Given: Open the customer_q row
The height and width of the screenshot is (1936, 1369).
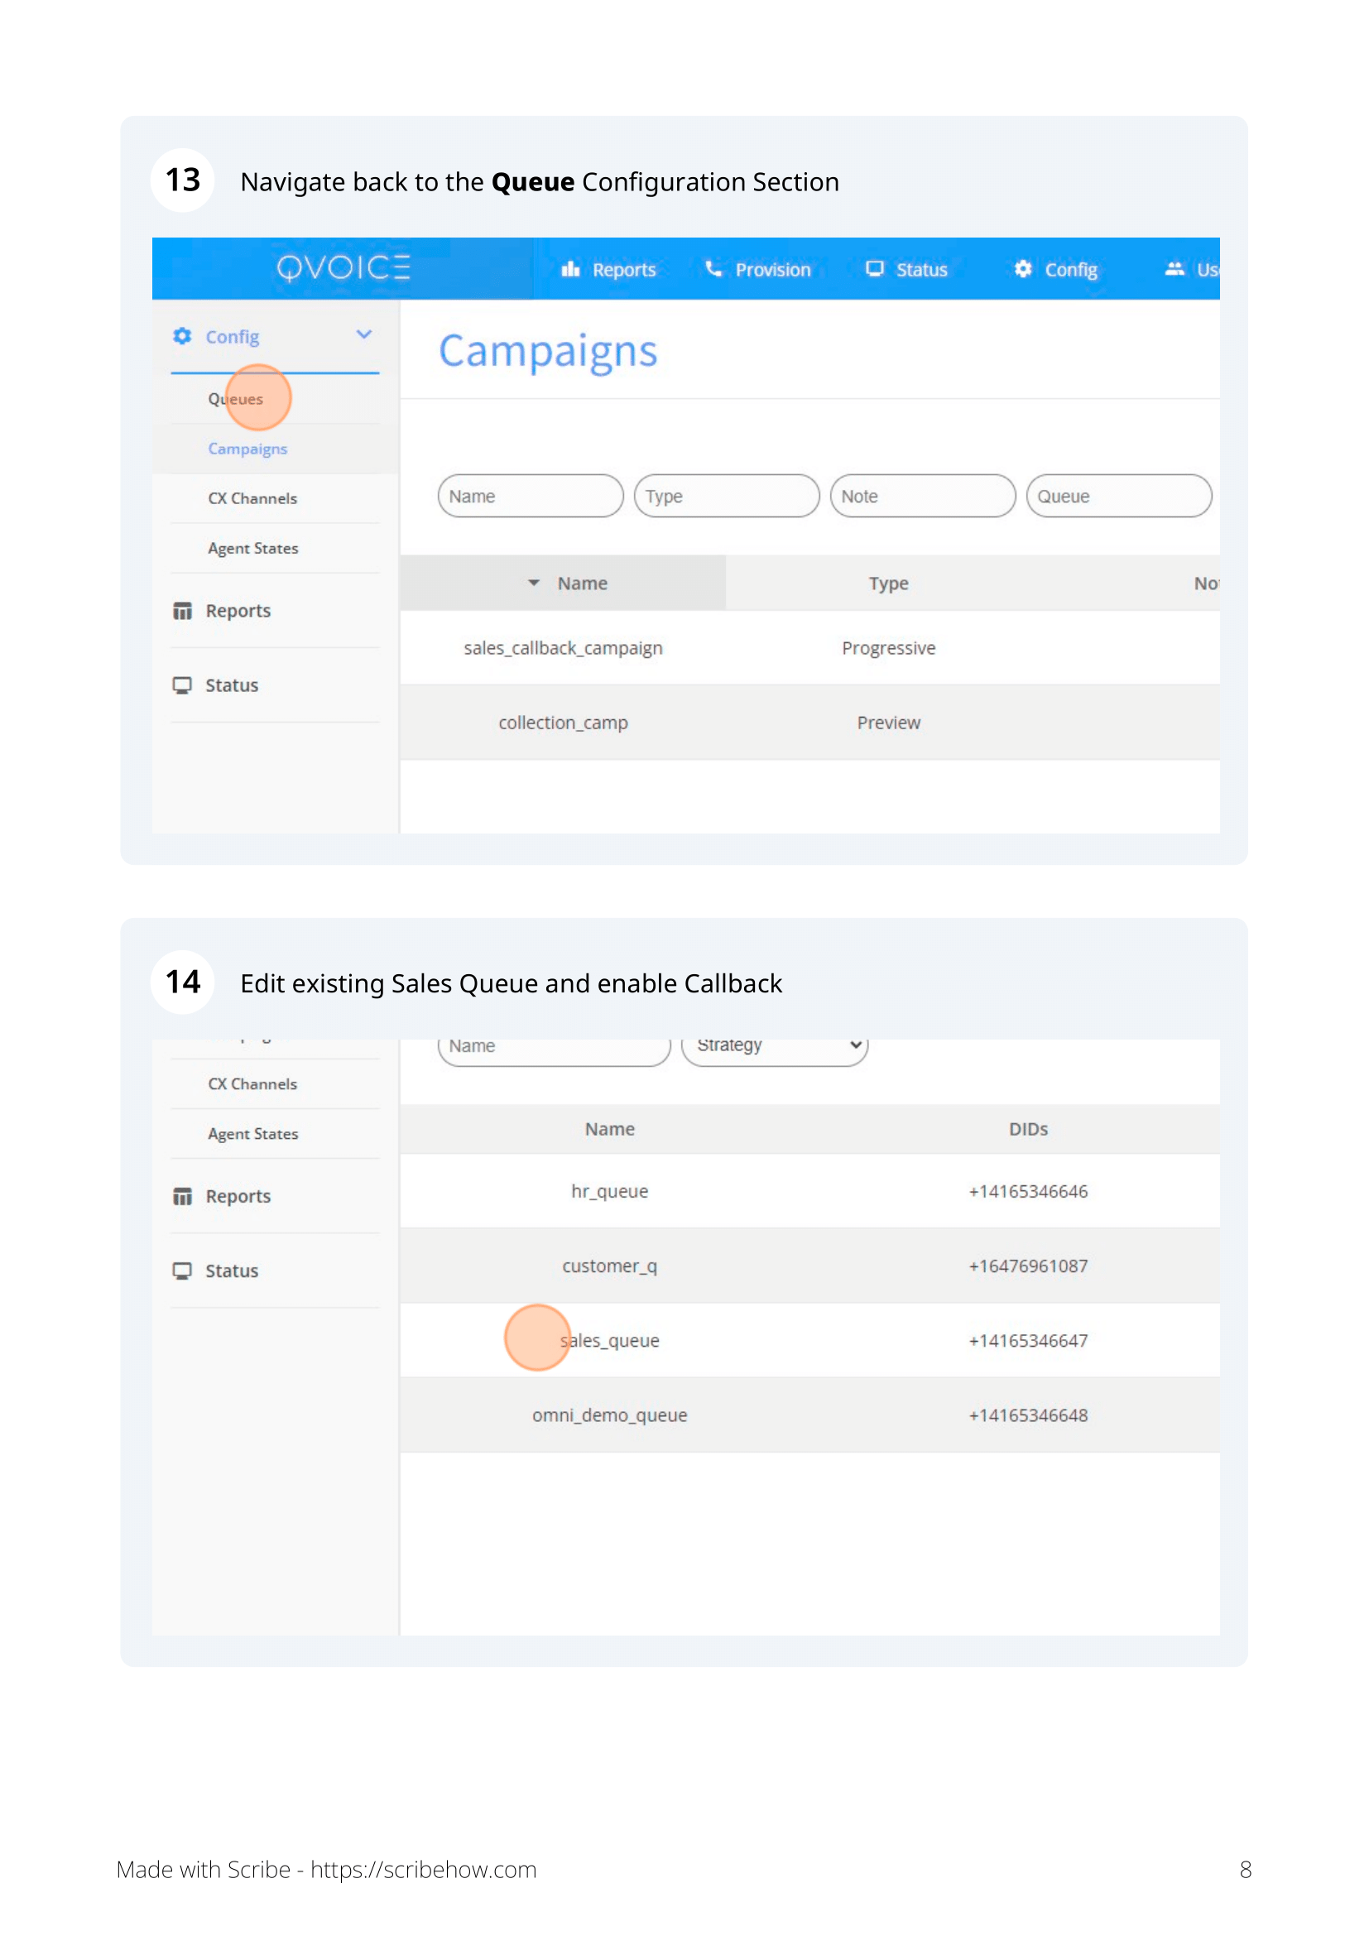Looking at the screenshot, I should pos(809,1266).
